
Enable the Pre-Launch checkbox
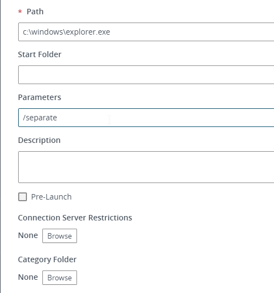click(23, 197)
